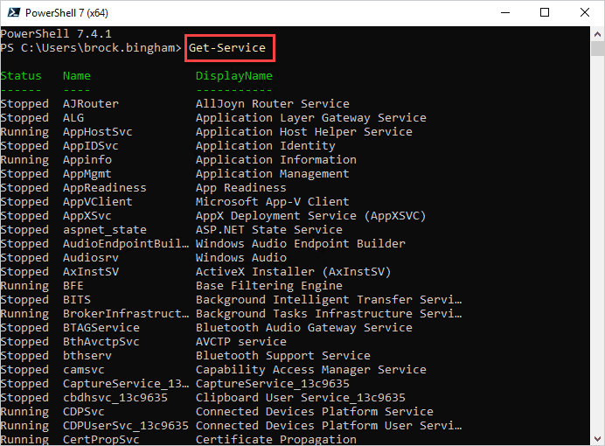Click the scrollbar up arrow
This screenshot has width=605, height=446.
click(597, 34)
